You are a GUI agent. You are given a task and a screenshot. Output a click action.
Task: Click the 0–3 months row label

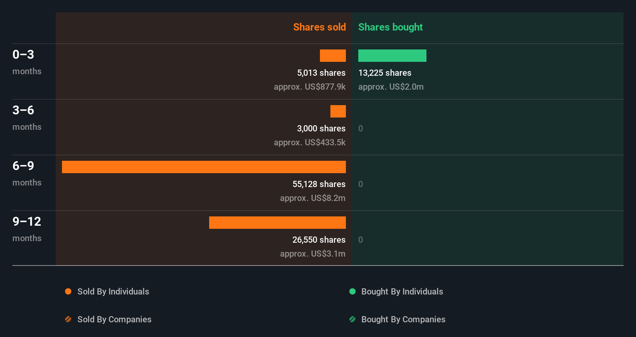click(27, 62)
